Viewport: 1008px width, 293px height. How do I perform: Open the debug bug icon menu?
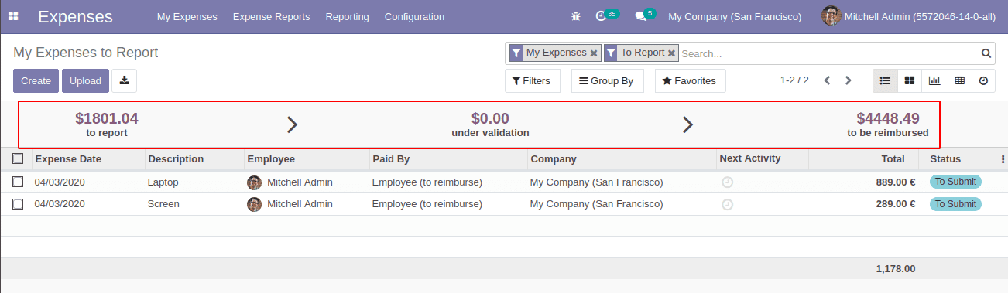tap(575, 16)
